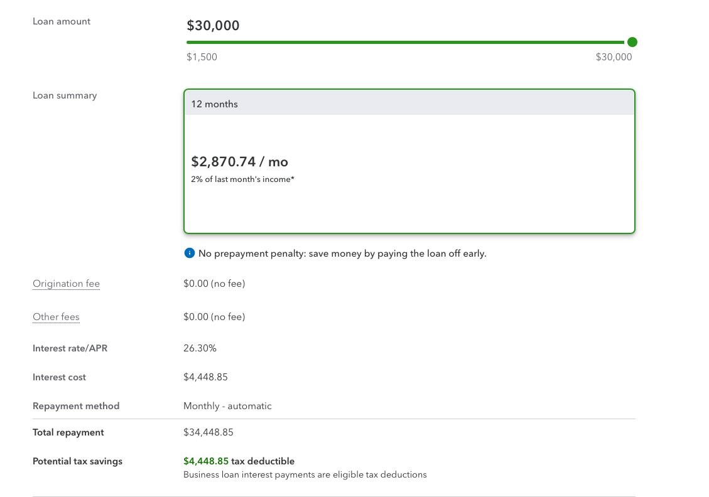Click the $34,448.85 total repayment value

tap(208, 432)
